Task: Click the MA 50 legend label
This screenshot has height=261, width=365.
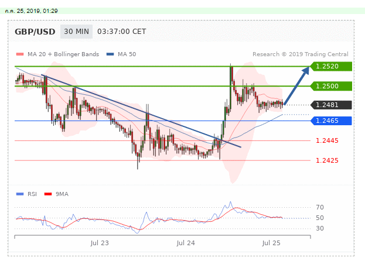Action: pos(127,54)
